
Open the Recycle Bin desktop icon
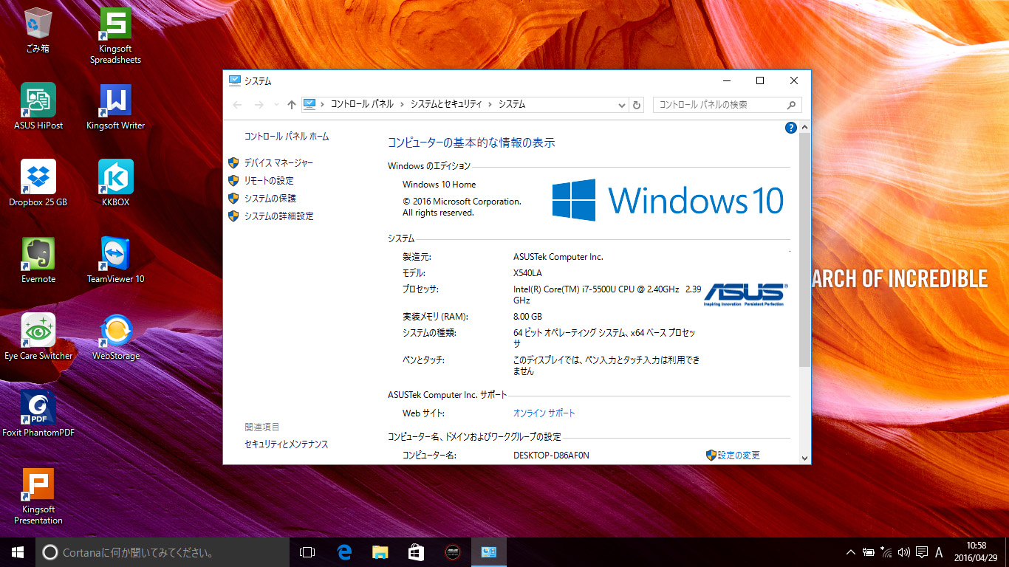(x=38, y=30)
